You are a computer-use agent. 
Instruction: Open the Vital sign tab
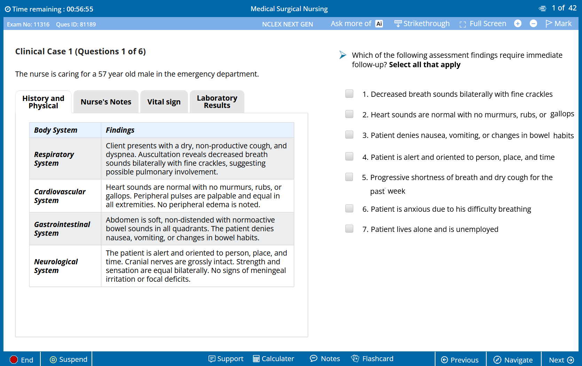(164, 102)
